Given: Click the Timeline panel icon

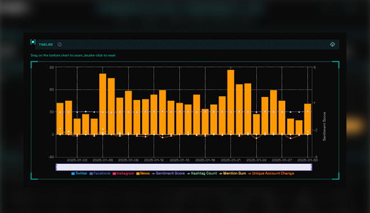Looking at the screenshot, I should [x=33, y=42].
